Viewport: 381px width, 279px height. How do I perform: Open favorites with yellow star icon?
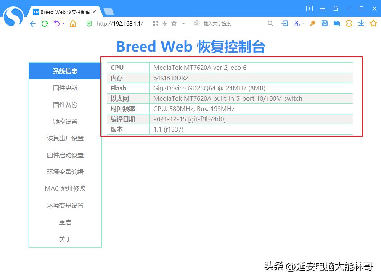pos(373,23)
